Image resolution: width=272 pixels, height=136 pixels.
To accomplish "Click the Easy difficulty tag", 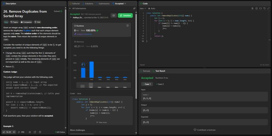I will (6, 22).
